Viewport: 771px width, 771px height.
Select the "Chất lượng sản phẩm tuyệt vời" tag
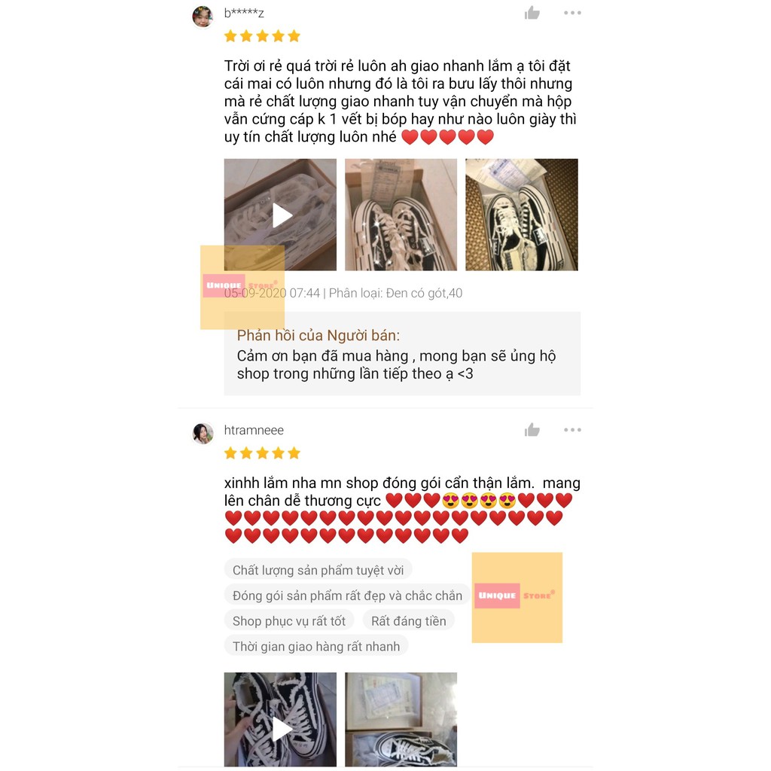click(x=318, y=570)
